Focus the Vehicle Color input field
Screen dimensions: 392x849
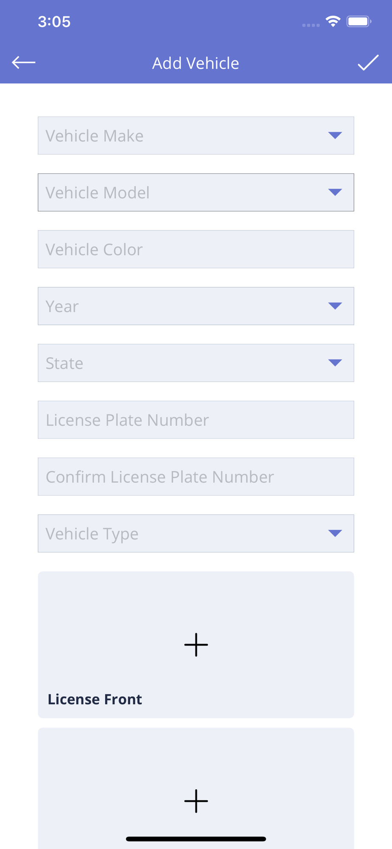(196, 249)
